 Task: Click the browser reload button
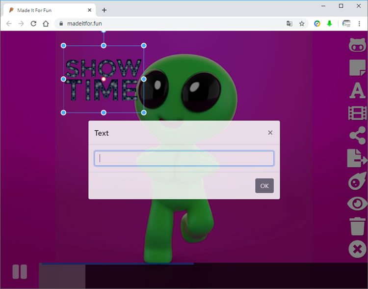tap(33, 24)
